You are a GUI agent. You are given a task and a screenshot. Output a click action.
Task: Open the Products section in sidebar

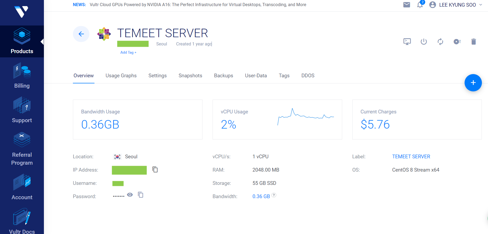pyautogui.click(x=22, y=41)
